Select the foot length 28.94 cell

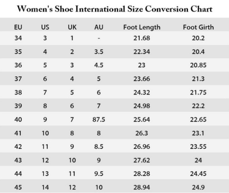(x=142, y=187)
